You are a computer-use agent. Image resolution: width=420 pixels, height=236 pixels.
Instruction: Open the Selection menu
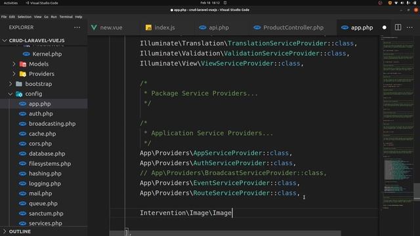(24, 17)
